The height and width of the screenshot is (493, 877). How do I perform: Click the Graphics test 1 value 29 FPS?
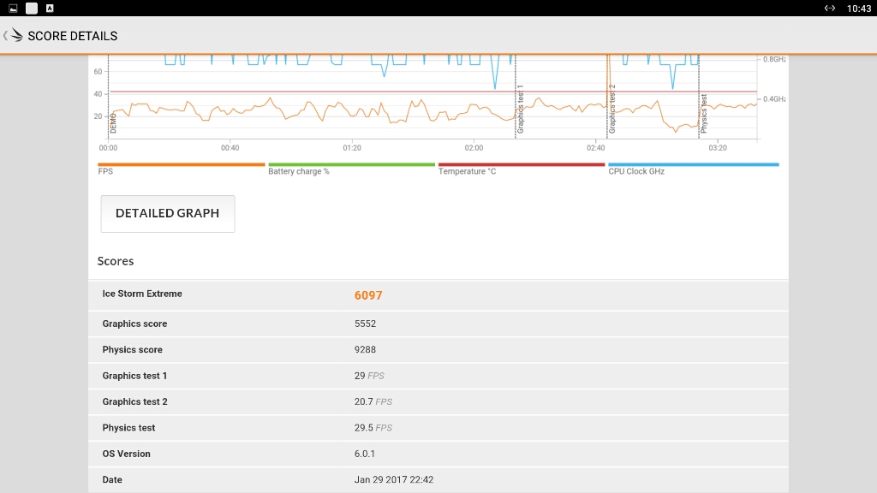tap(369, 376)
